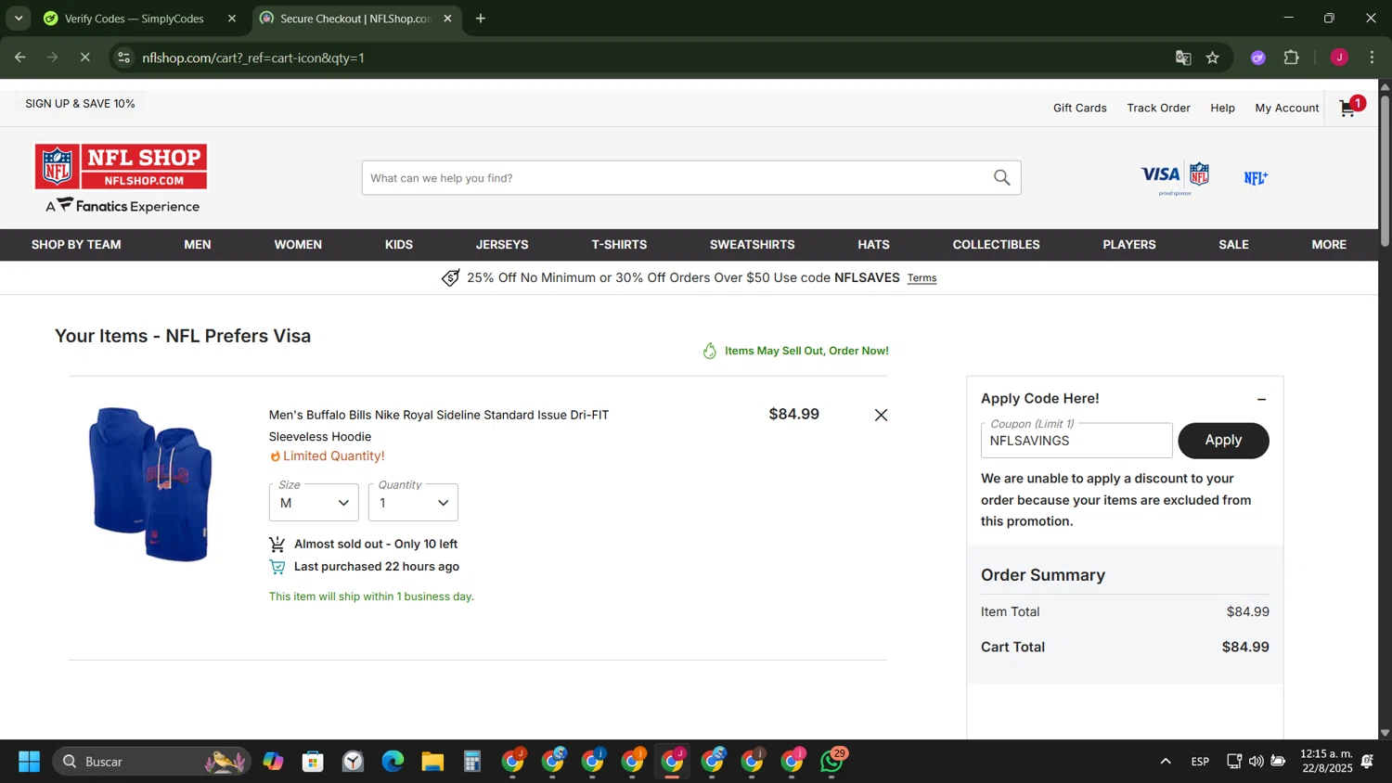Open WhatsApp from the taskbar
The height and width of the screenshot is (783, 1392).
832,762
